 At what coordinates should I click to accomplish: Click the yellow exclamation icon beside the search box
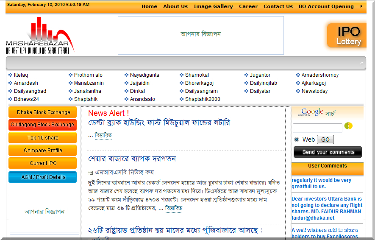pyautogui.click(x=348, y=126)
